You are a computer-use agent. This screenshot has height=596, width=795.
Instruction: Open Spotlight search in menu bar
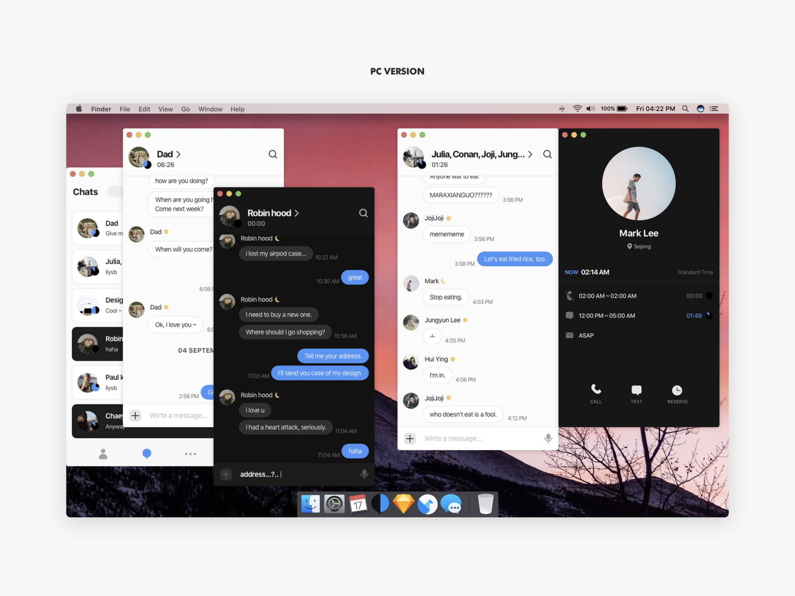point(686,109)
